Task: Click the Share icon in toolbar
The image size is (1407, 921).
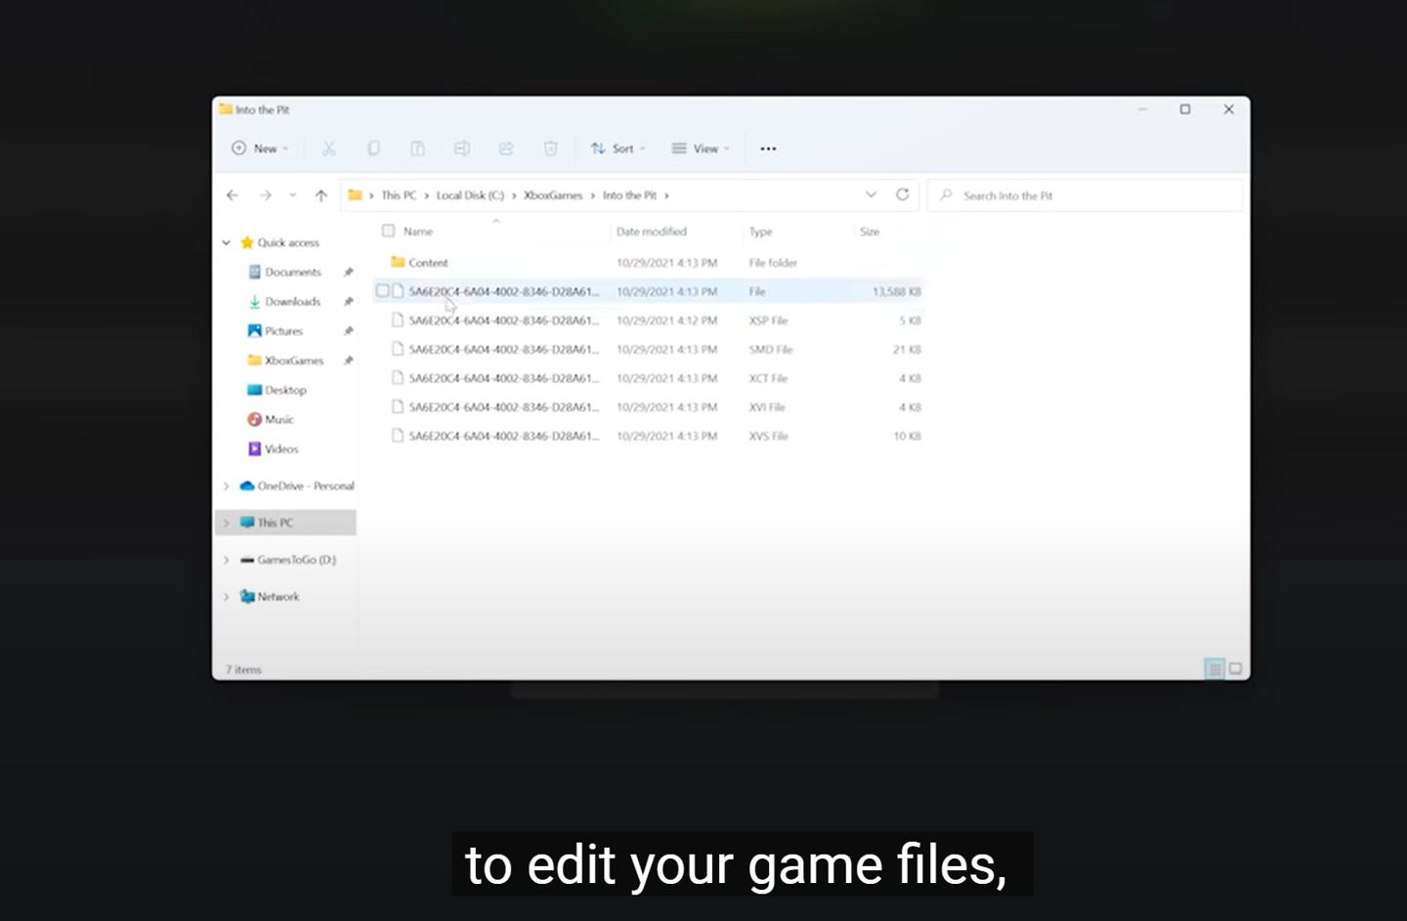Action: pos(506,148)
